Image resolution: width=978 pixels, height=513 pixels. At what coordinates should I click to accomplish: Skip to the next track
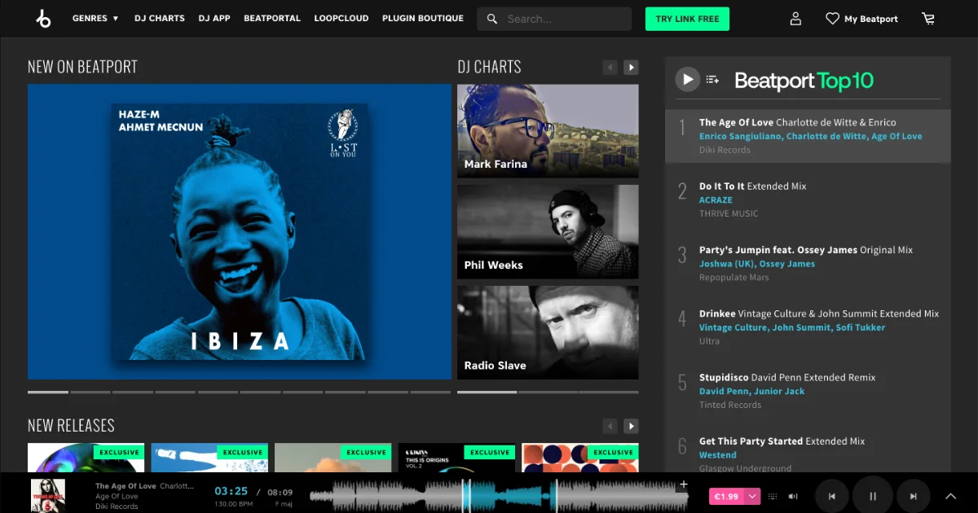[914, 496]
